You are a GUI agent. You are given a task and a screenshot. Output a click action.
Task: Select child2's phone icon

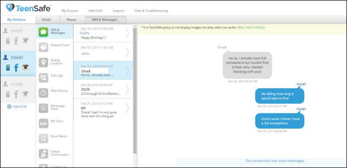pos(8,41)
